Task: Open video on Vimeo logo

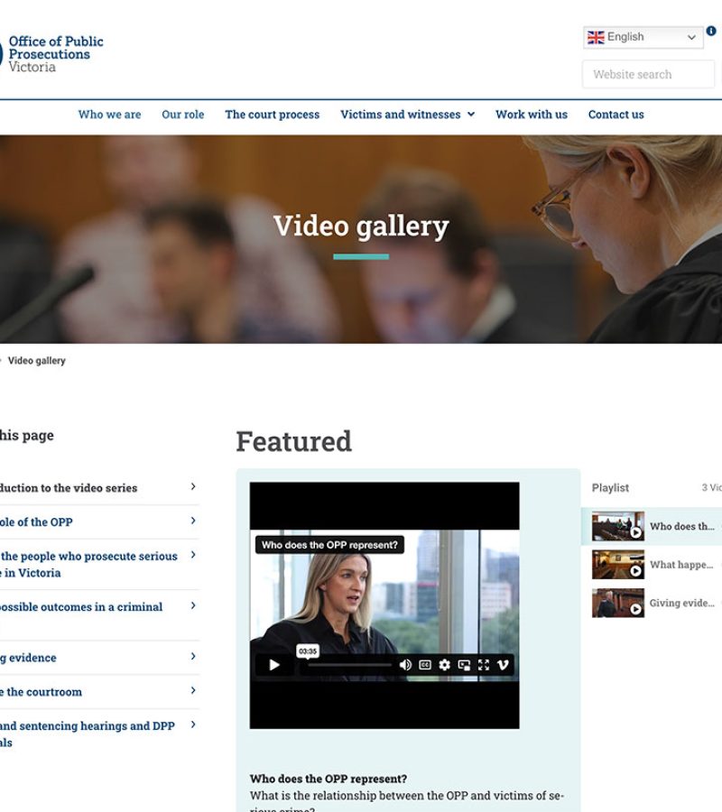Action: 503,664
